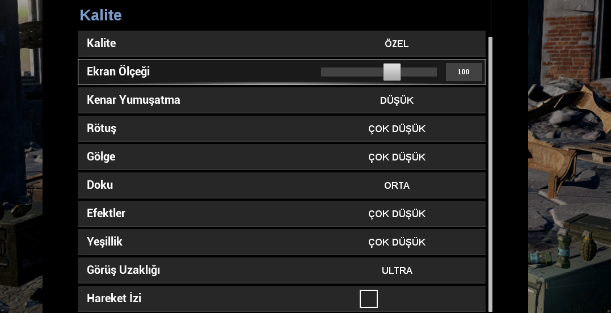Click the settings panel vertical scrollbar
This screenshot has height=313, width=611.
tap(490, 170)
